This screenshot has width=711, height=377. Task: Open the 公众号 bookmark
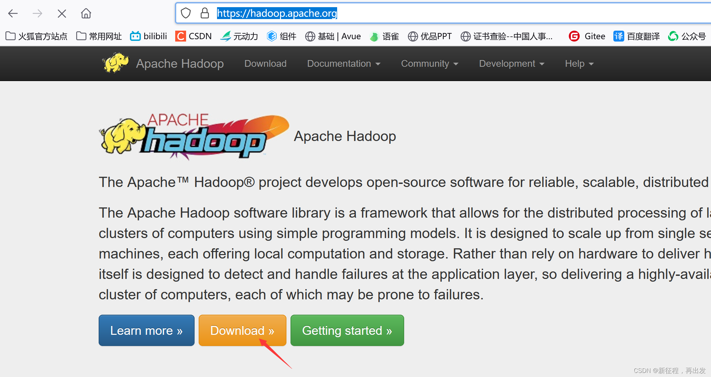click(687, 36)
